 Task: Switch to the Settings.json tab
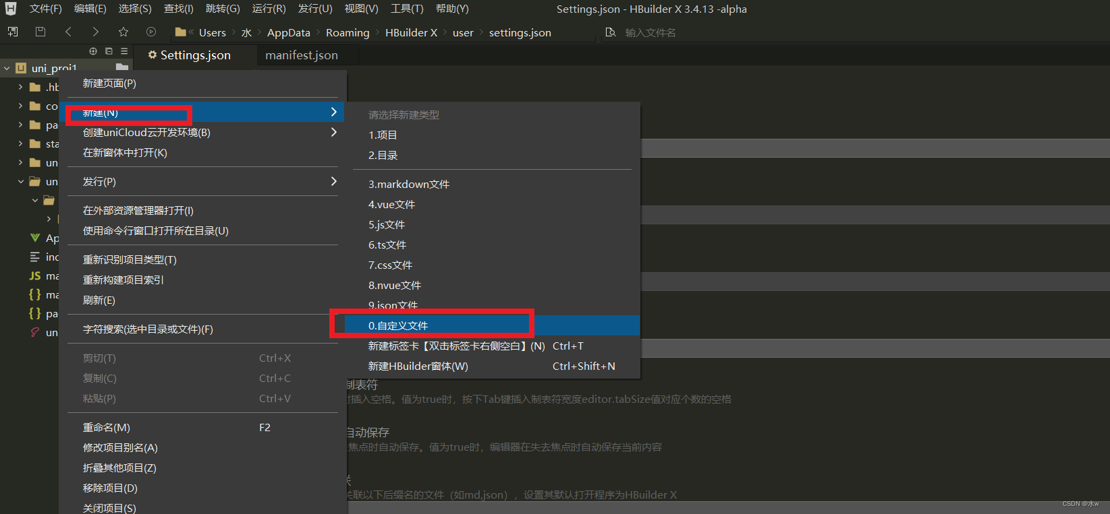click(195, 55)
